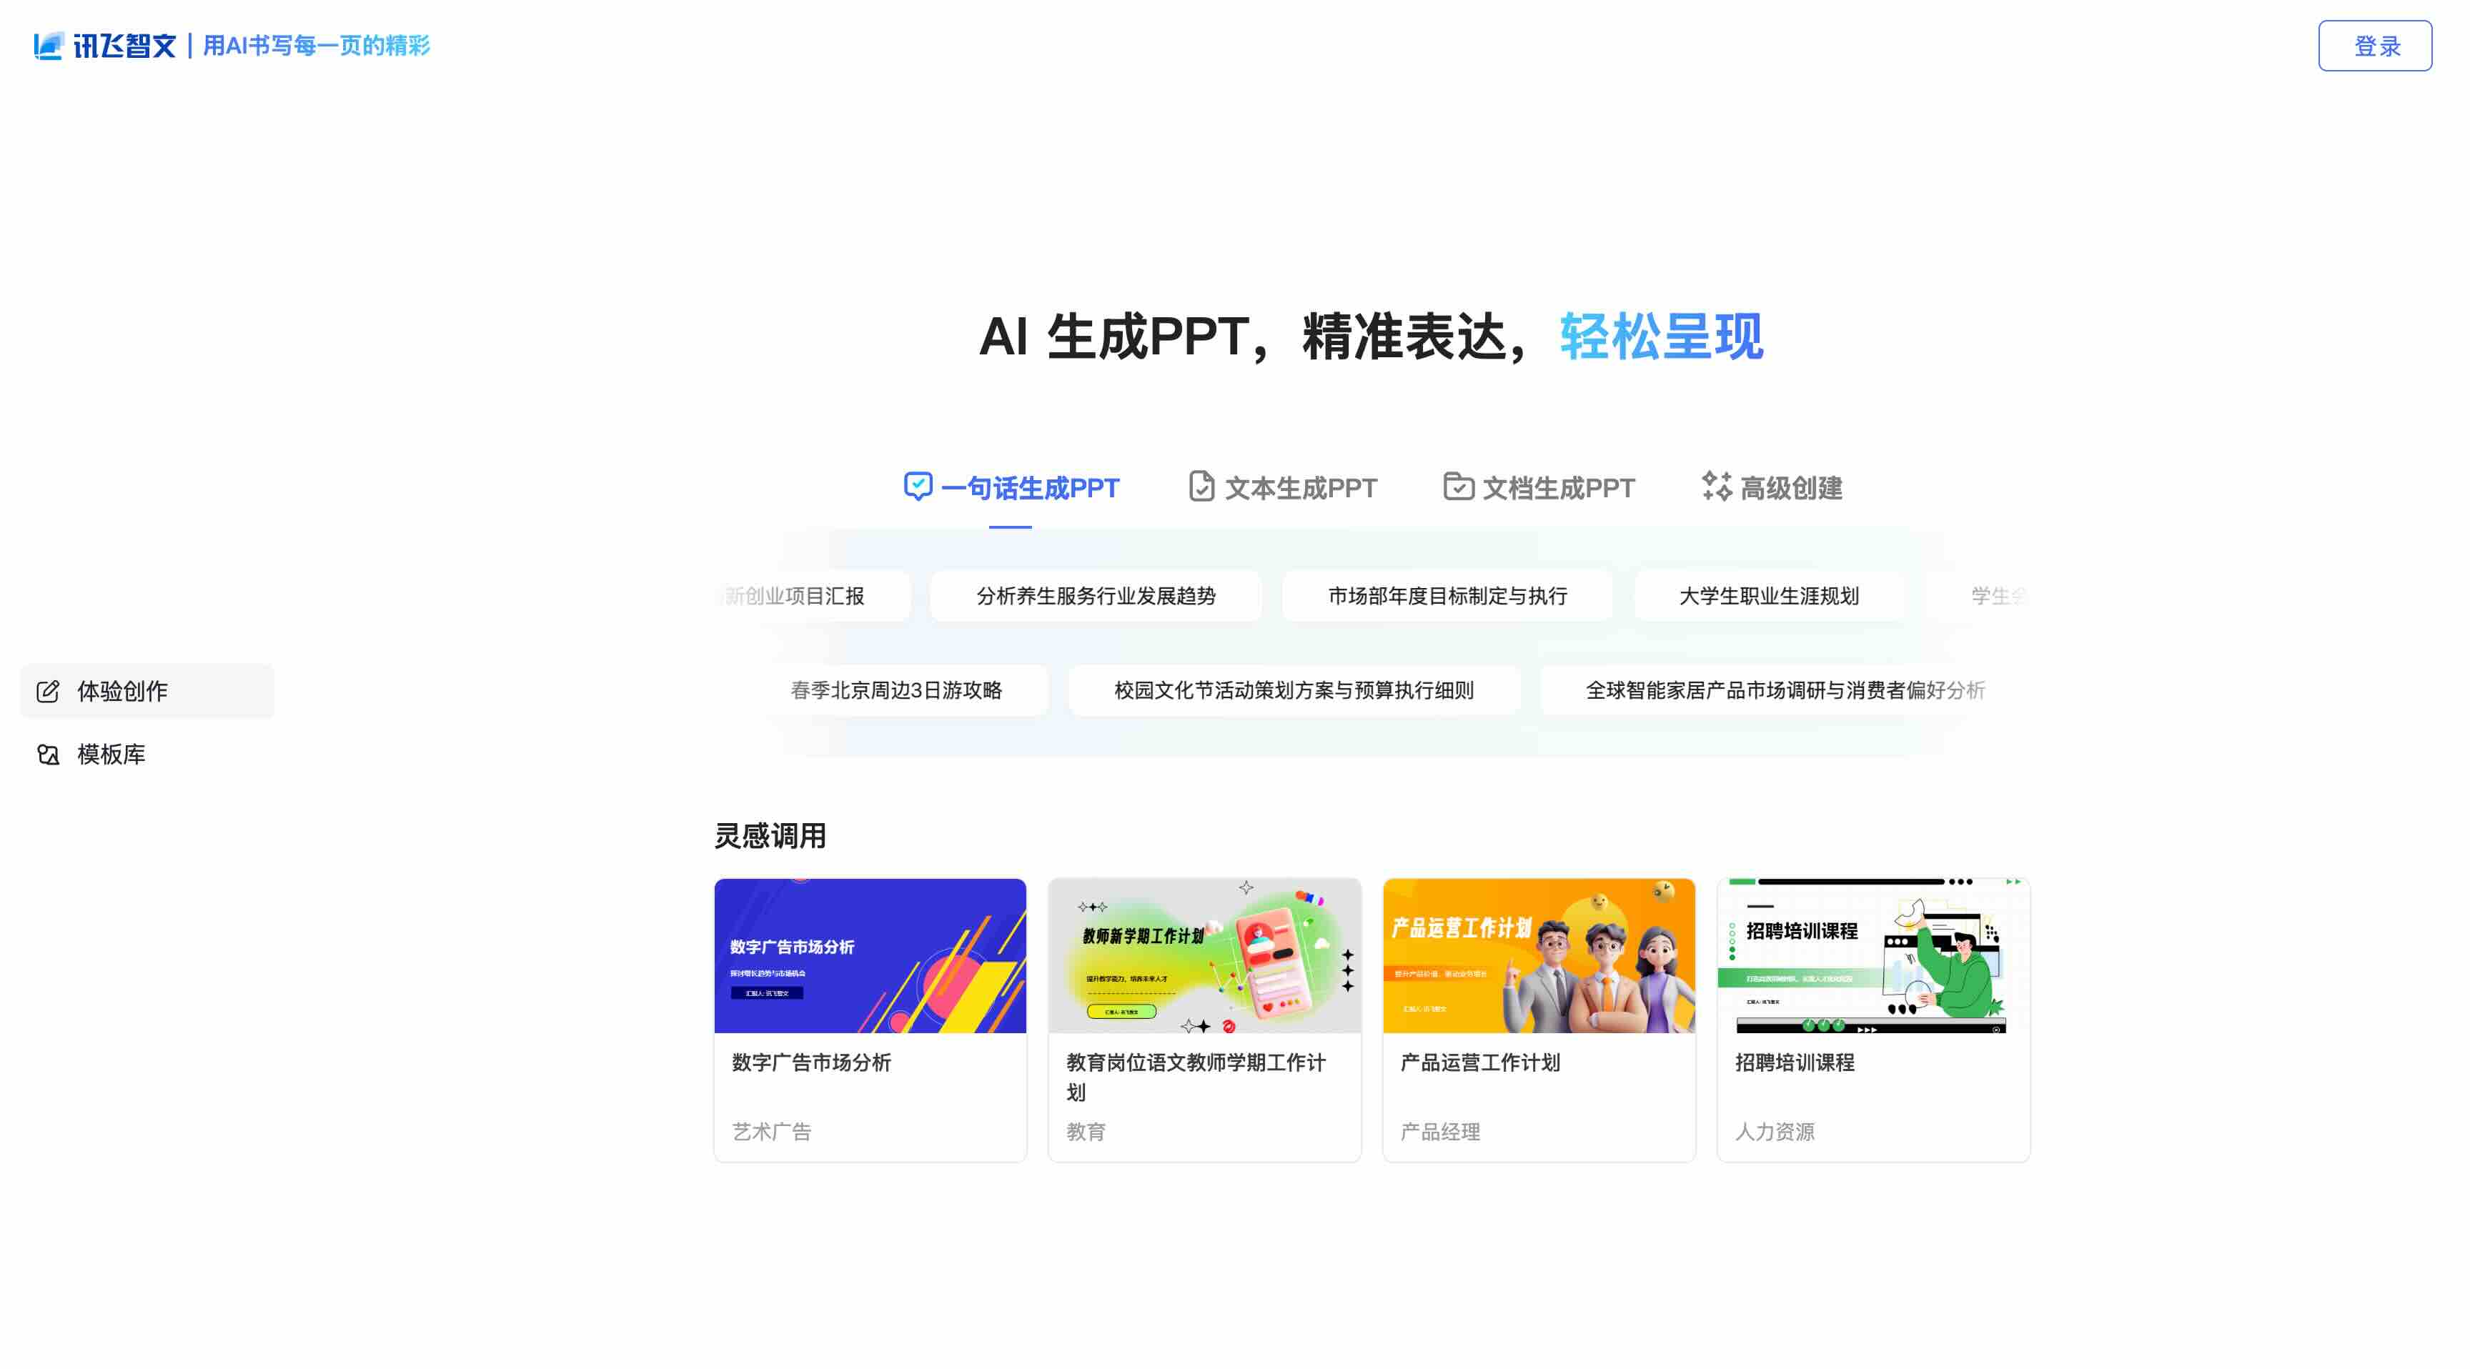The width and height of the screenshot is (2470, 1369).
Task: Click the 产品经理 category label
Action: tap(1440, 1132)
